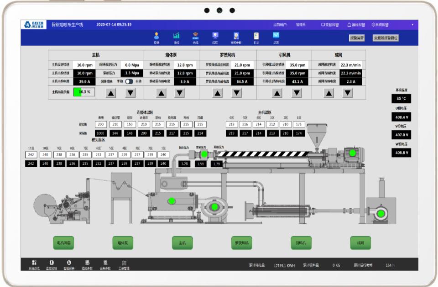Click the 登录 (login) user icon

point(156,36)
